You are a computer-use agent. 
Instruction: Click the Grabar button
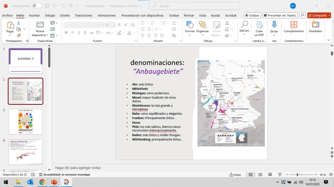253,15
